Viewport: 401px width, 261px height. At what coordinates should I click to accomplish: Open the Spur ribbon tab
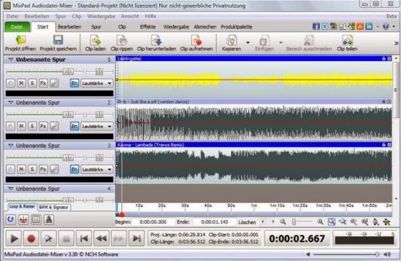point(96,27)
